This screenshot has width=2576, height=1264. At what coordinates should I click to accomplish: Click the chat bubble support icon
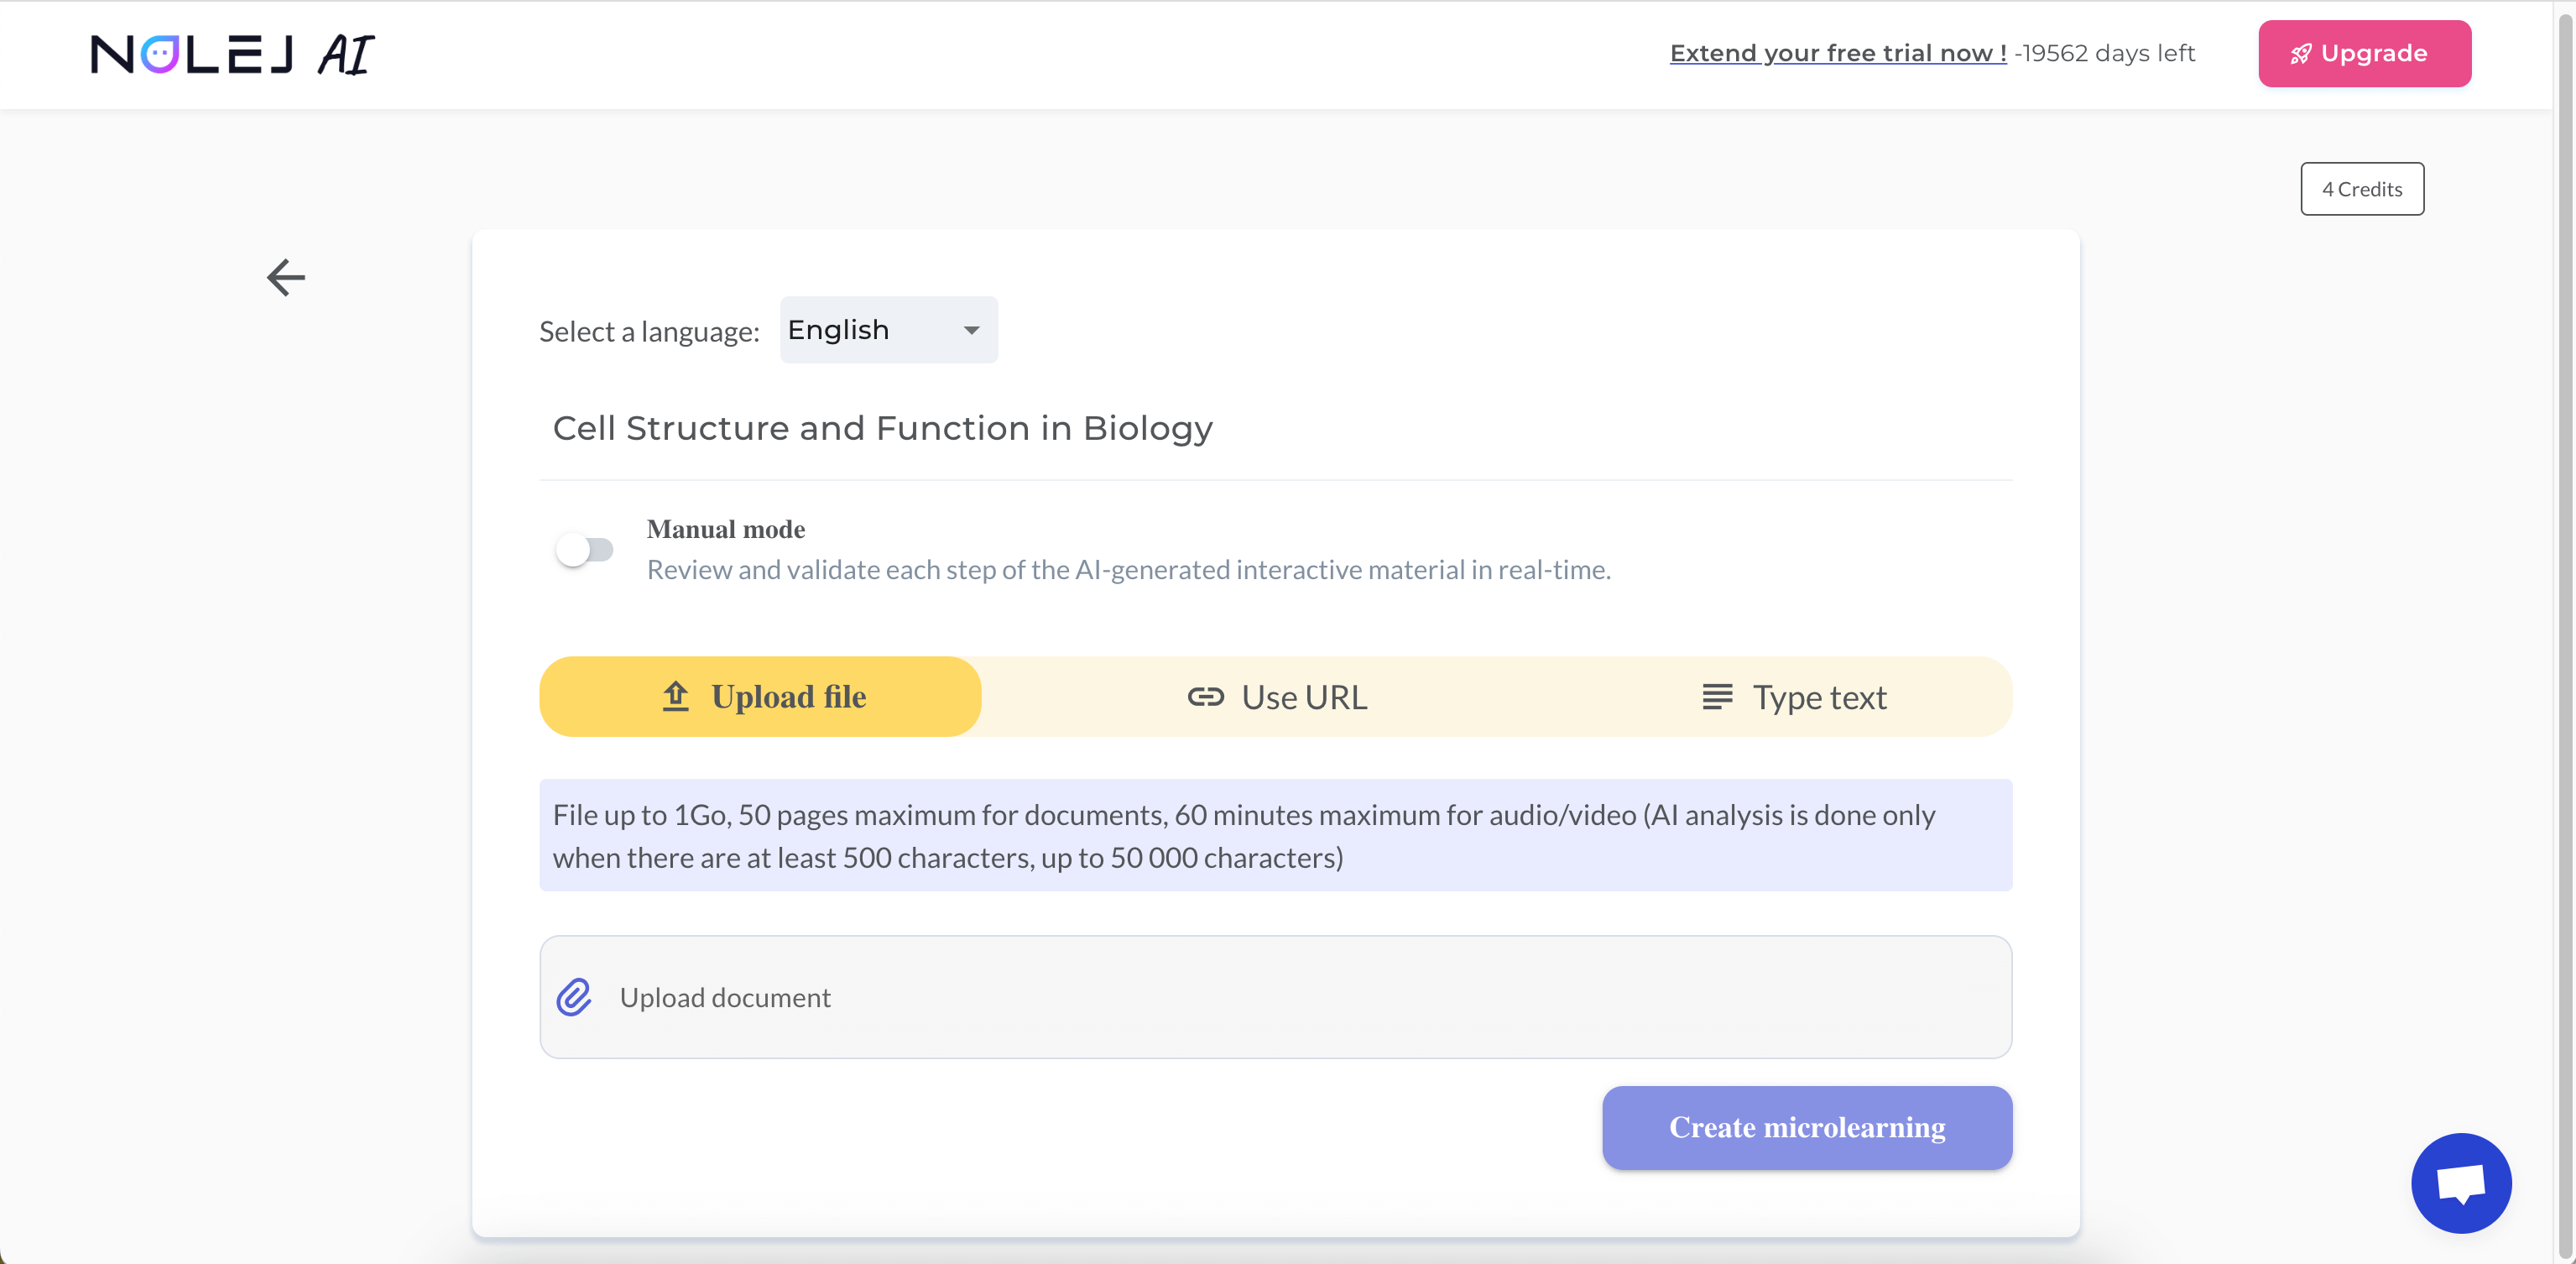(2461, 1183)
